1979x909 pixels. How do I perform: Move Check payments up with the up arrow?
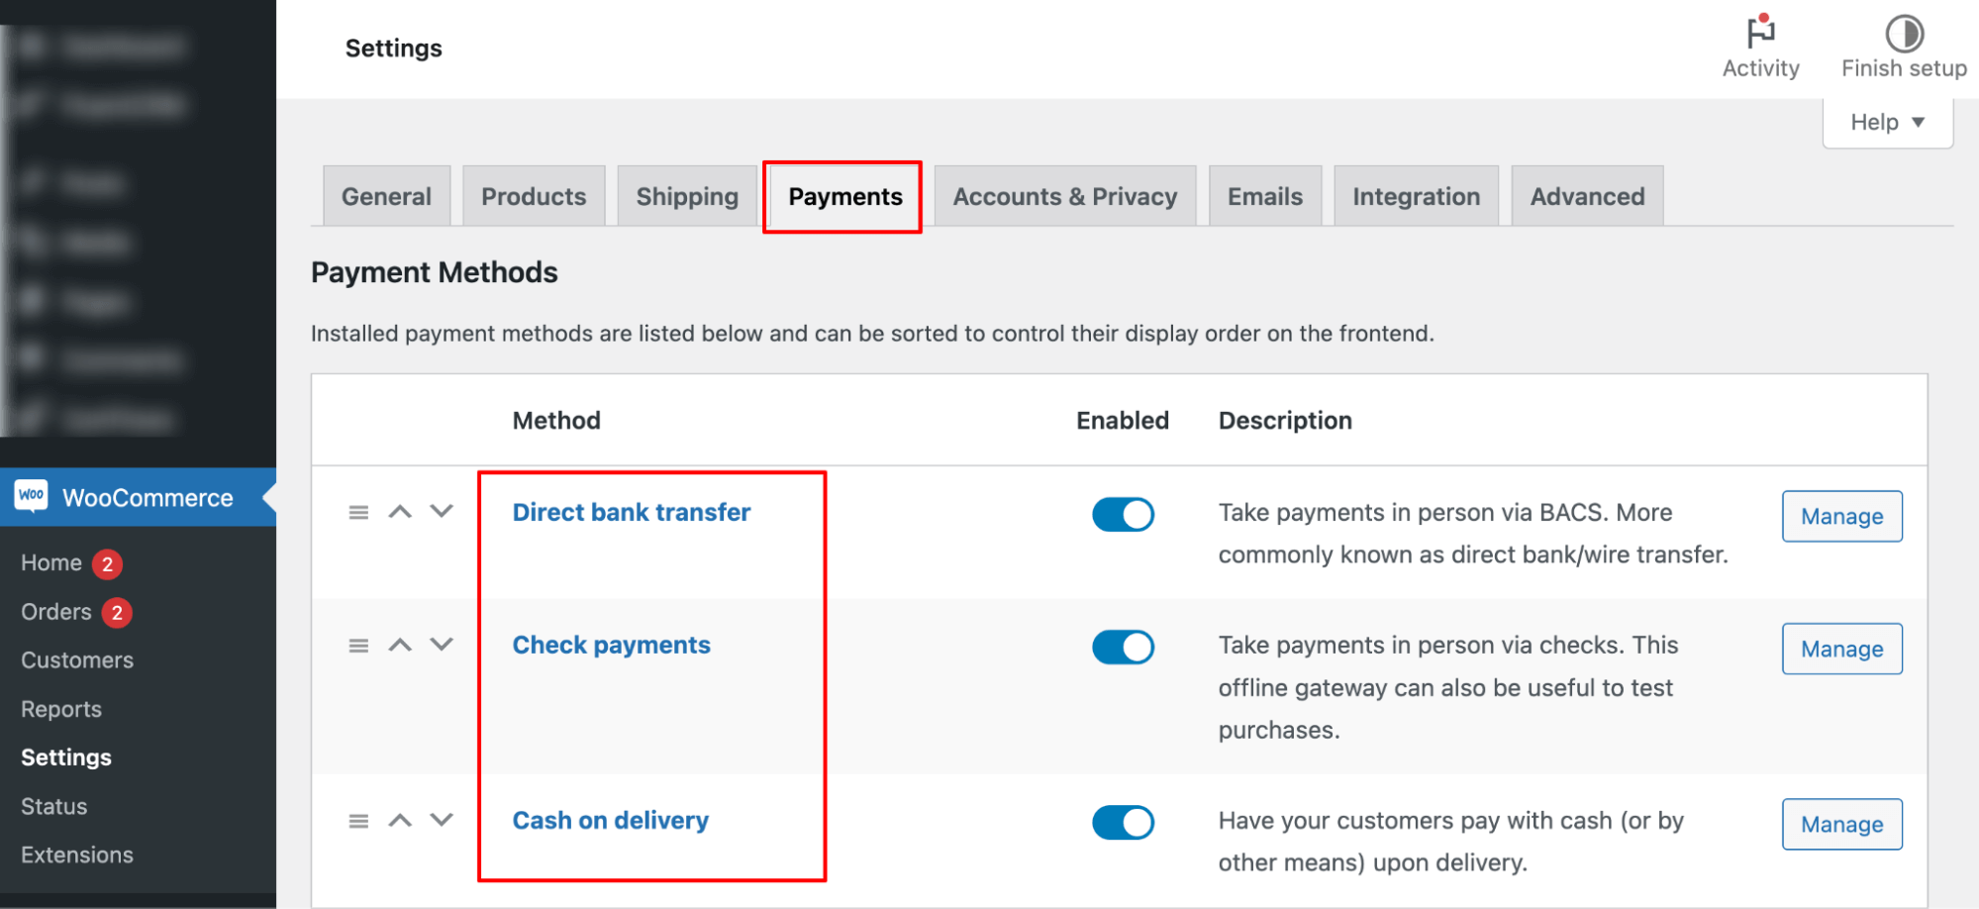pyautogui.click(x=400, y=645)
